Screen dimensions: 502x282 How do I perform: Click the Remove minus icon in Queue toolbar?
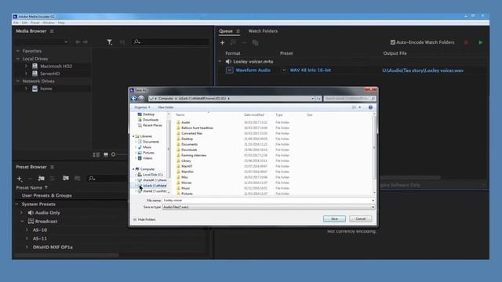pyautogui.click(x=244, y=42)
